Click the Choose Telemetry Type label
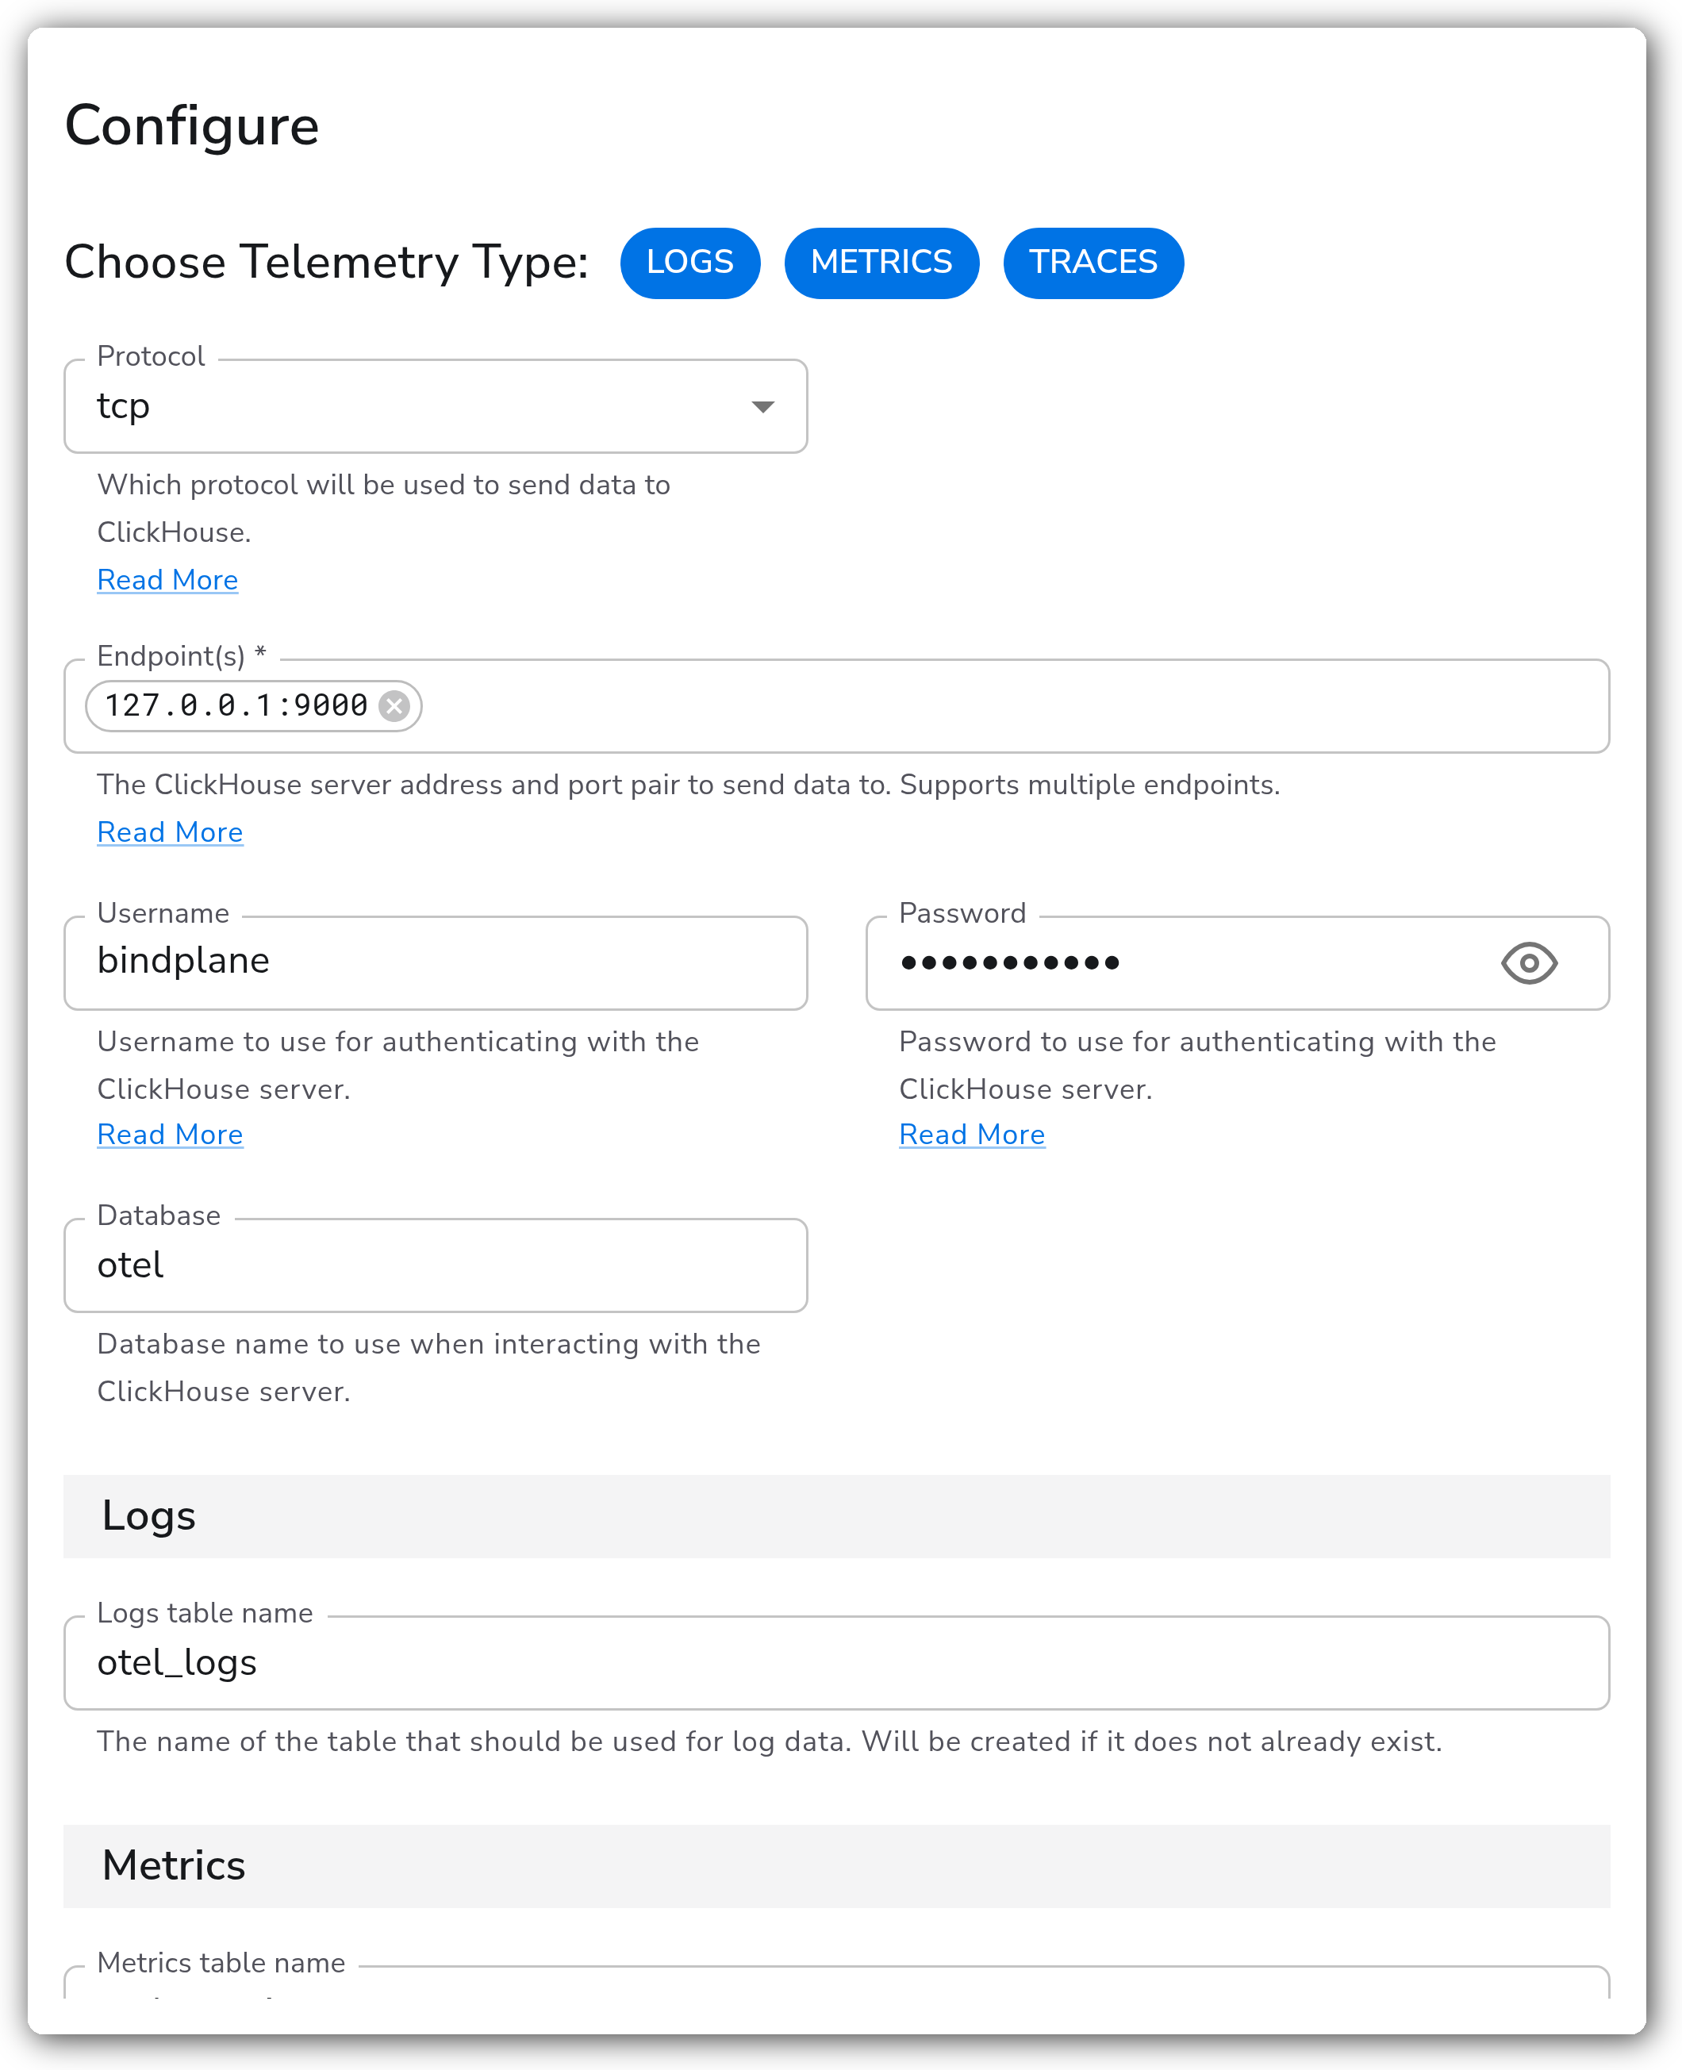1682x2070 pixels. click(327, 263)
